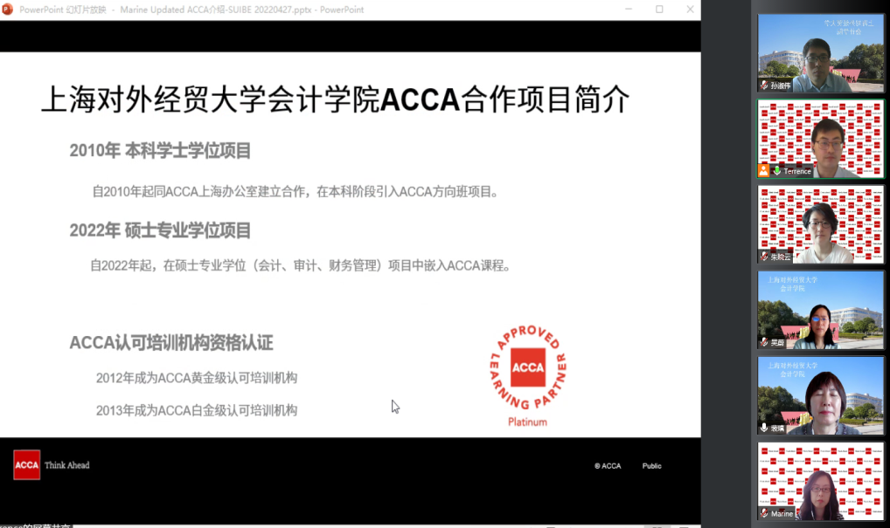
Task: Click Terrence's green microphone icon
Action: pos(776,171)
